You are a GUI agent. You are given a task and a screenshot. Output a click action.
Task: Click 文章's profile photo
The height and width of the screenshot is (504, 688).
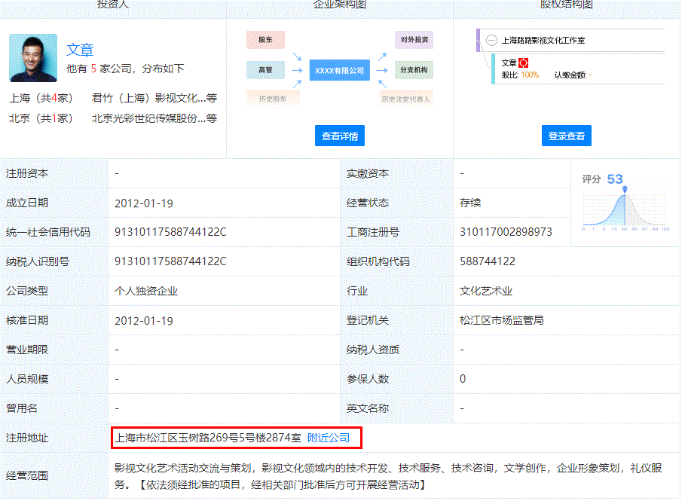[x=32, y=57]
